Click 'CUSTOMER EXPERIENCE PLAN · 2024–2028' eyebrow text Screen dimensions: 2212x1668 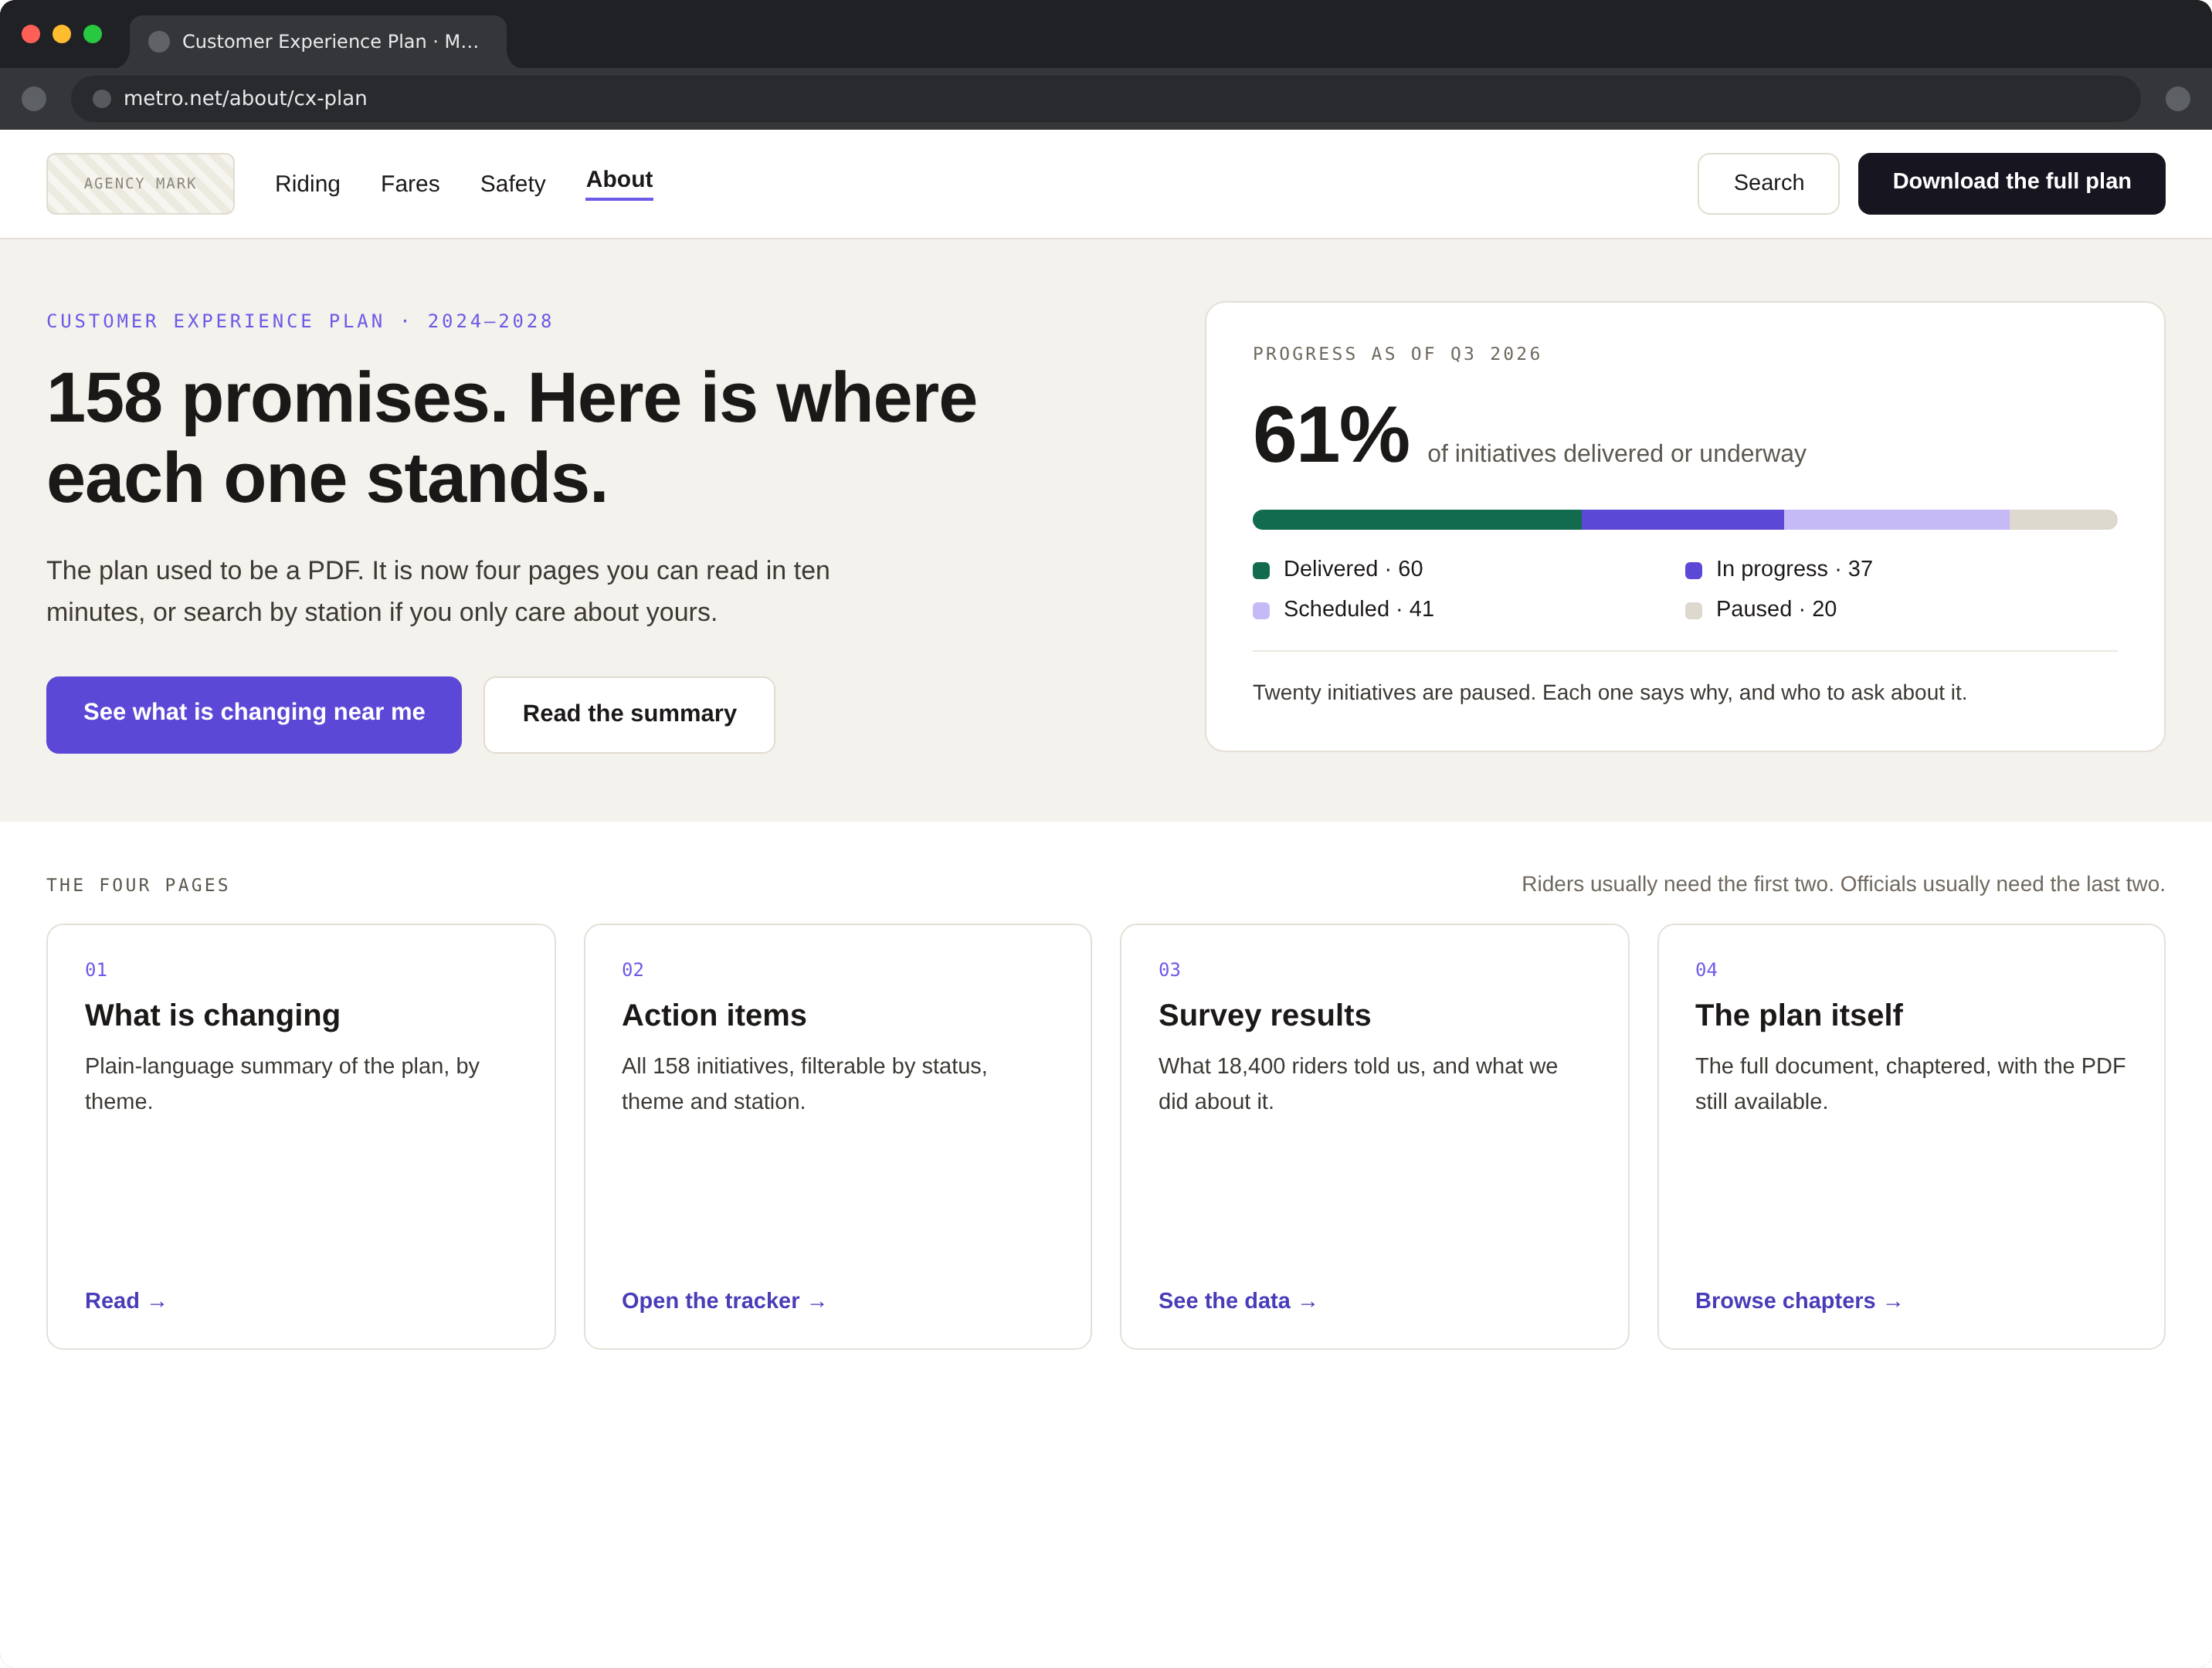[x=300, y=321]
